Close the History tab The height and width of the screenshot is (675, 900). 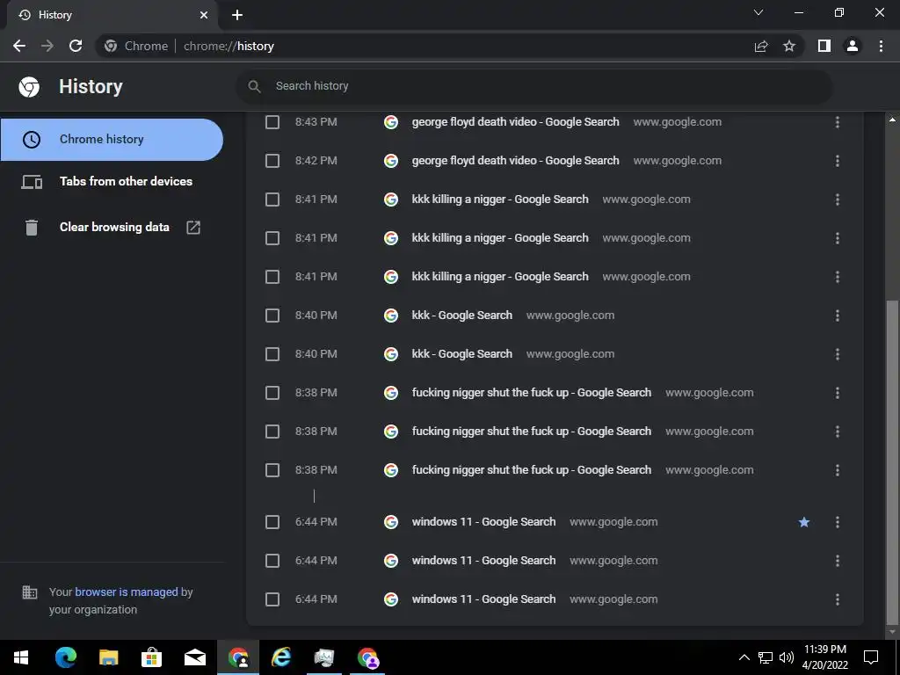204,15
